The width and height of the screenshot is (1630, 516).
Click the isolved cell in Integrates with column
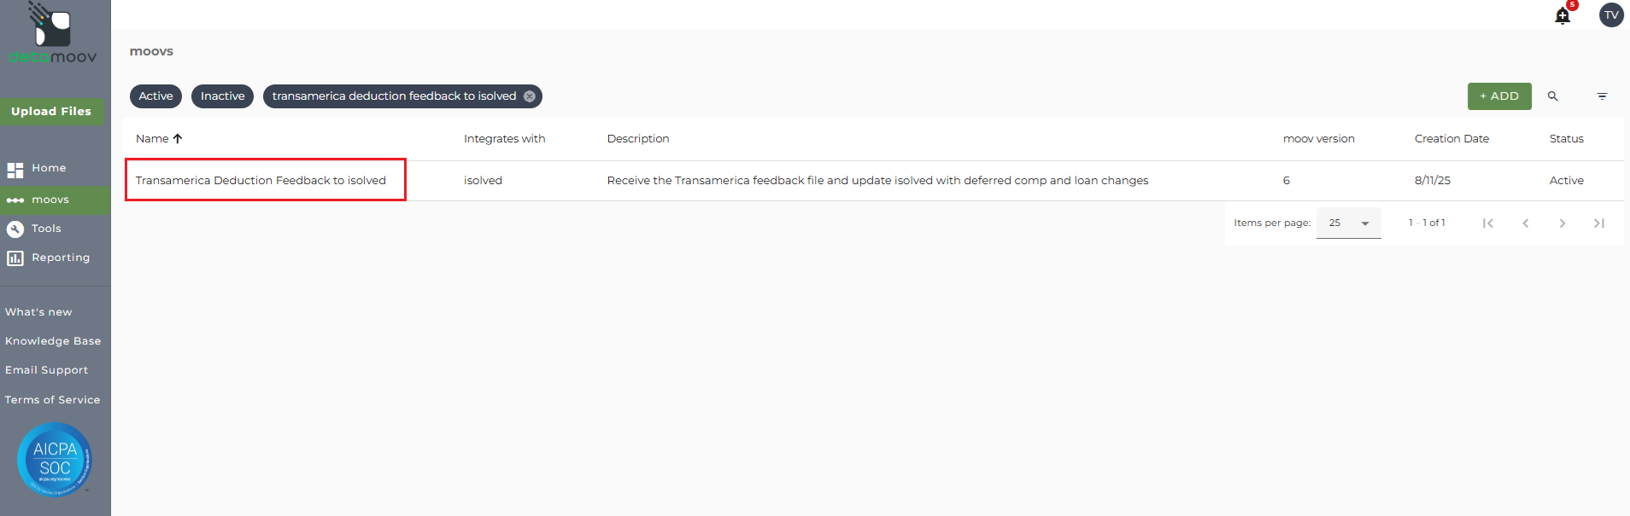[483, 181]
